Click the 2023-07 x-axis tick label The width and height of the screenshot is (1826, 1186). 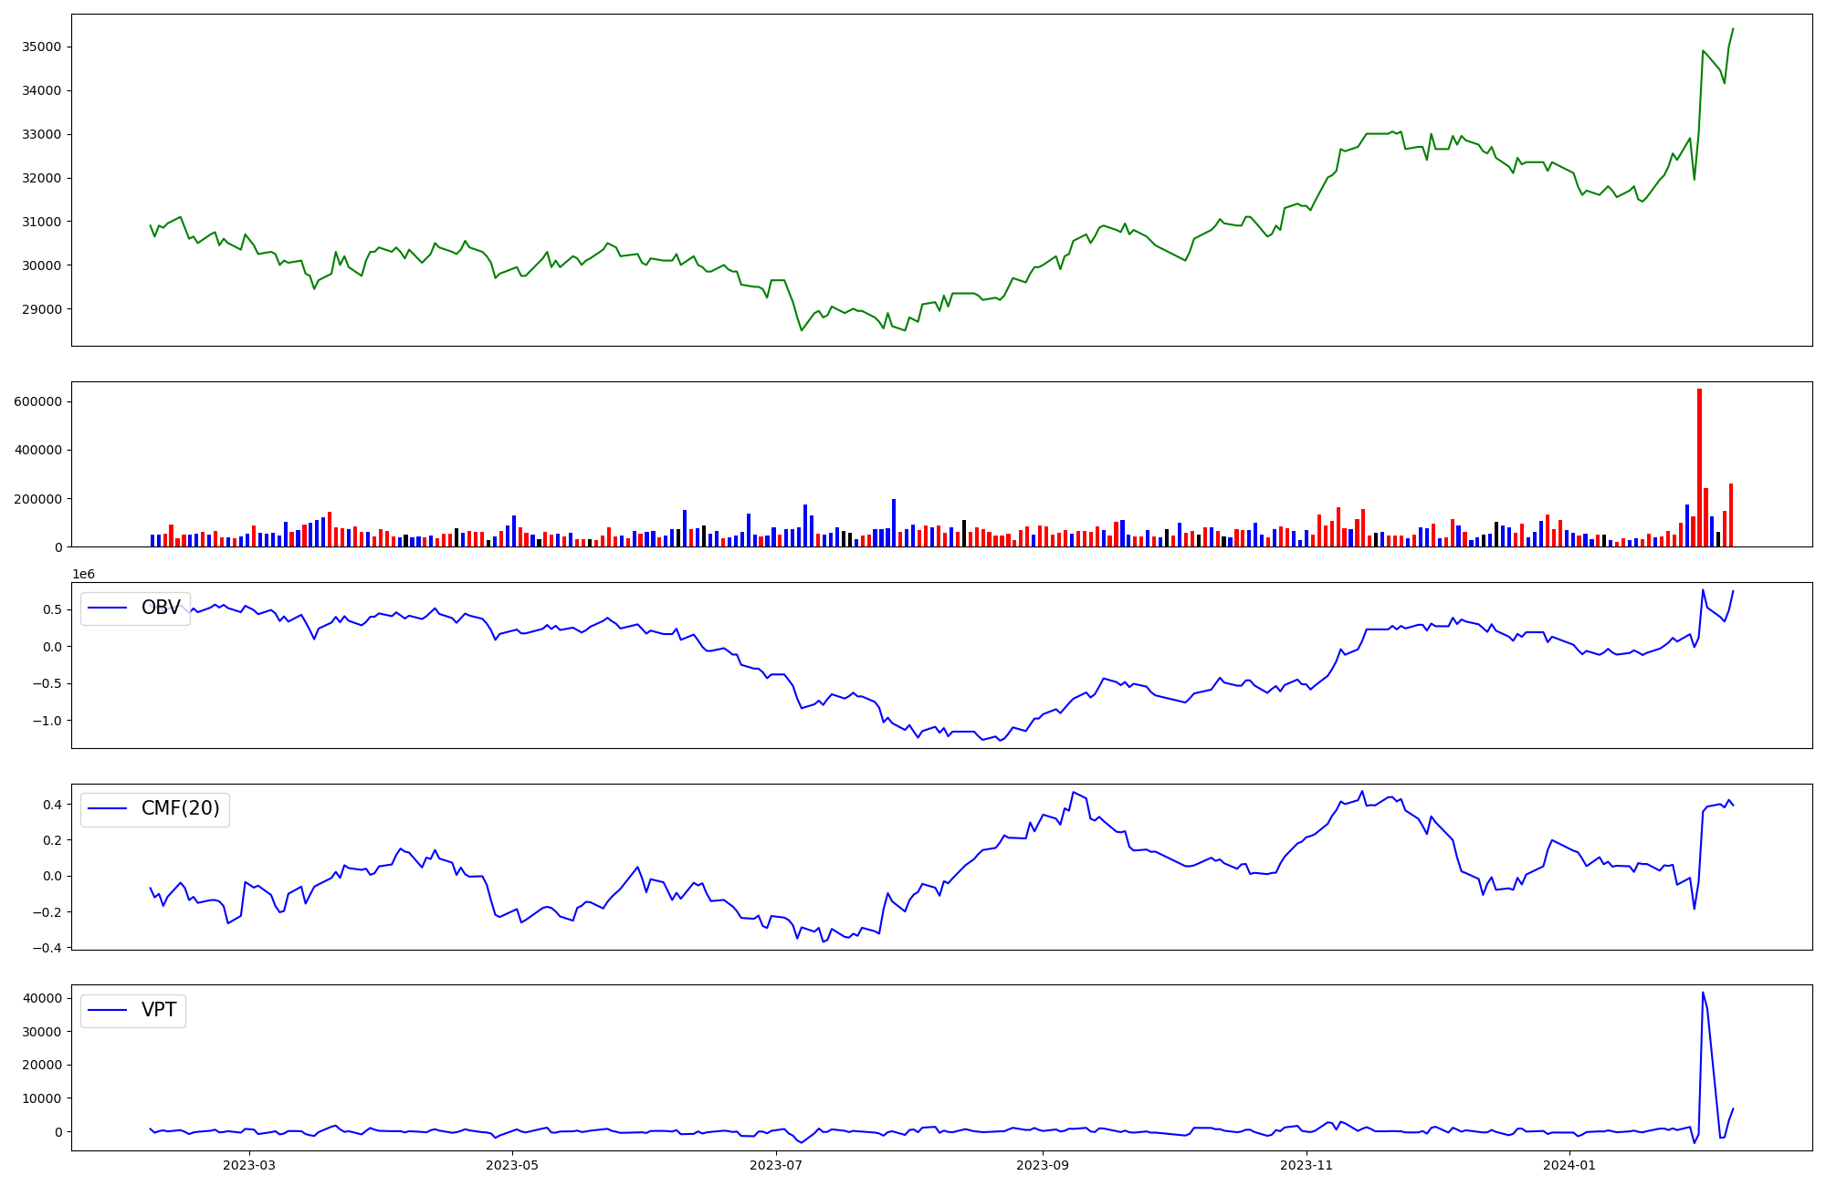[x=776, y=1165]
